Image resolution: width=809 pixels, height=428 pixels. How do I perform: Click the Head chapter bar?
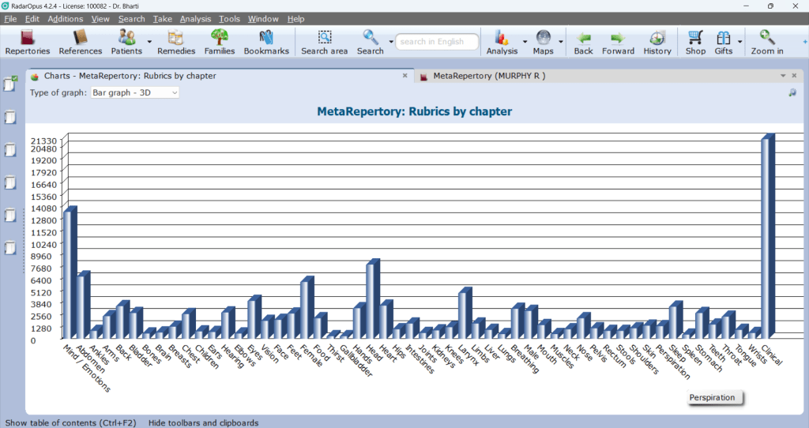pos(373,298)
